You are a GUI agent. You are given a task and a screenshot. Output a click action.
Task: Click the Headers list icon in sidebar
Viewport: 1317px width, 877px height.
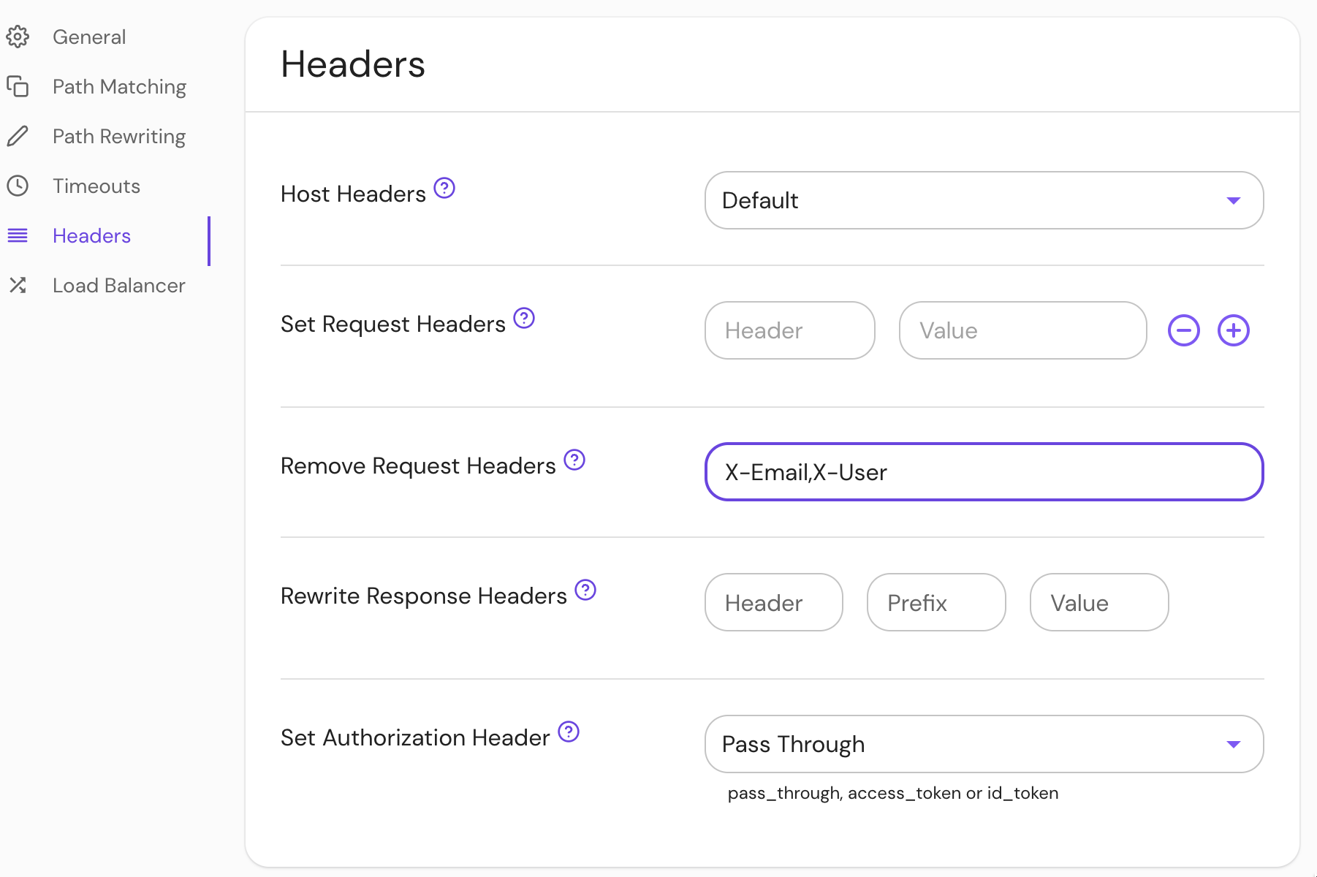pyautogui.click(x=19, y=235)
